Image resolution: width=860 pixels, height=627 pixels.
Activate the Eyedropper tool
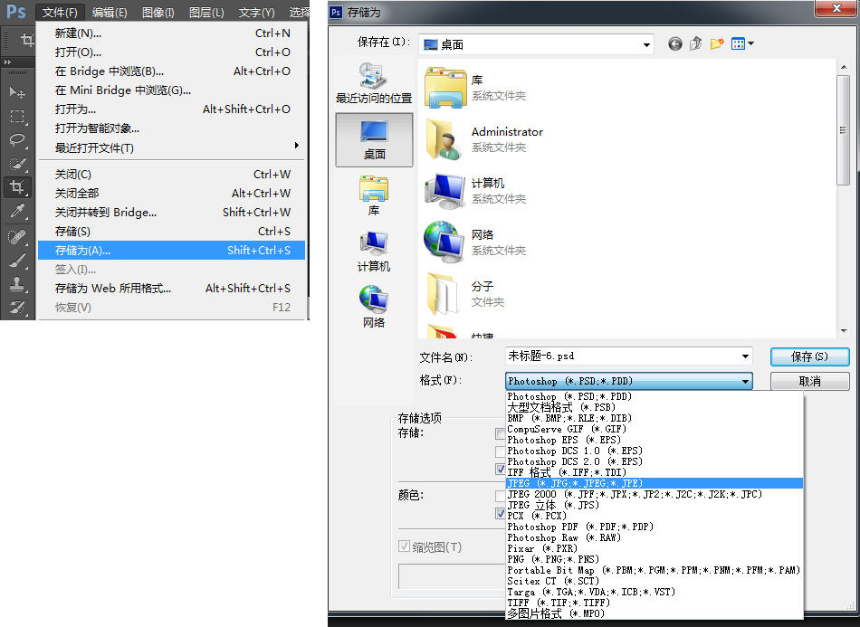(17, 212)
